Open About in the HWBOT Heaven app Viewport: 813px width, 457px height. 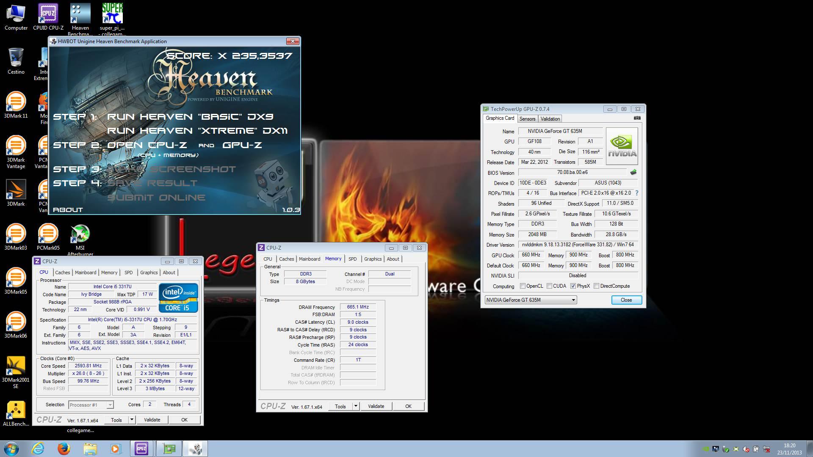[x=68, y=210]
